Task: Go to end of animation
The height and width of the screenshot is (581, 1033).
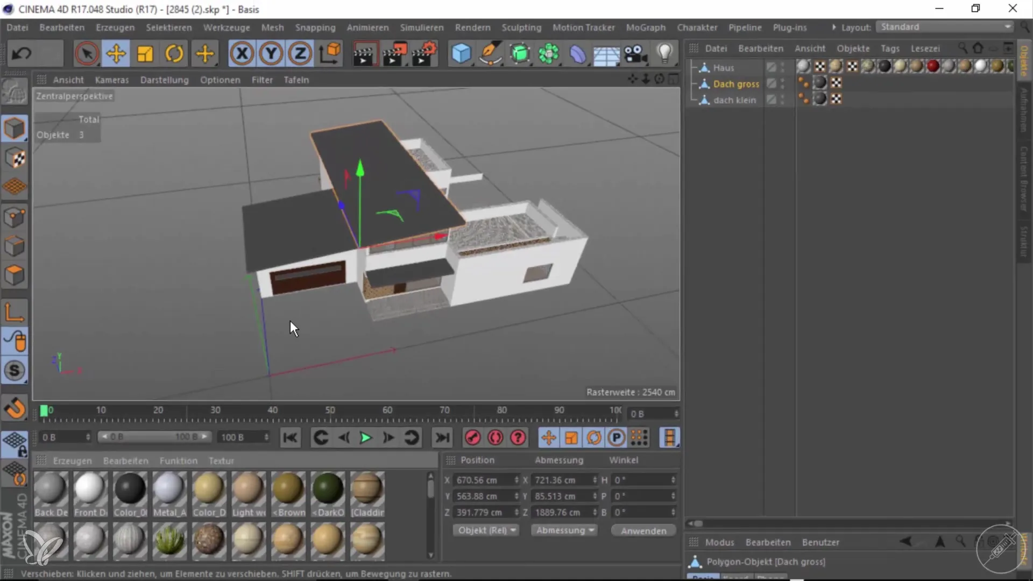Action: pyautogui.click(x=442, y=438)
